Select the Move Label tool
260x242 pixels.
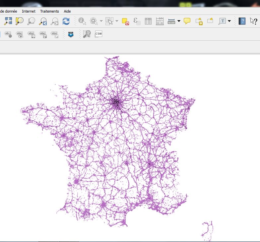click(x=31, y=34)
